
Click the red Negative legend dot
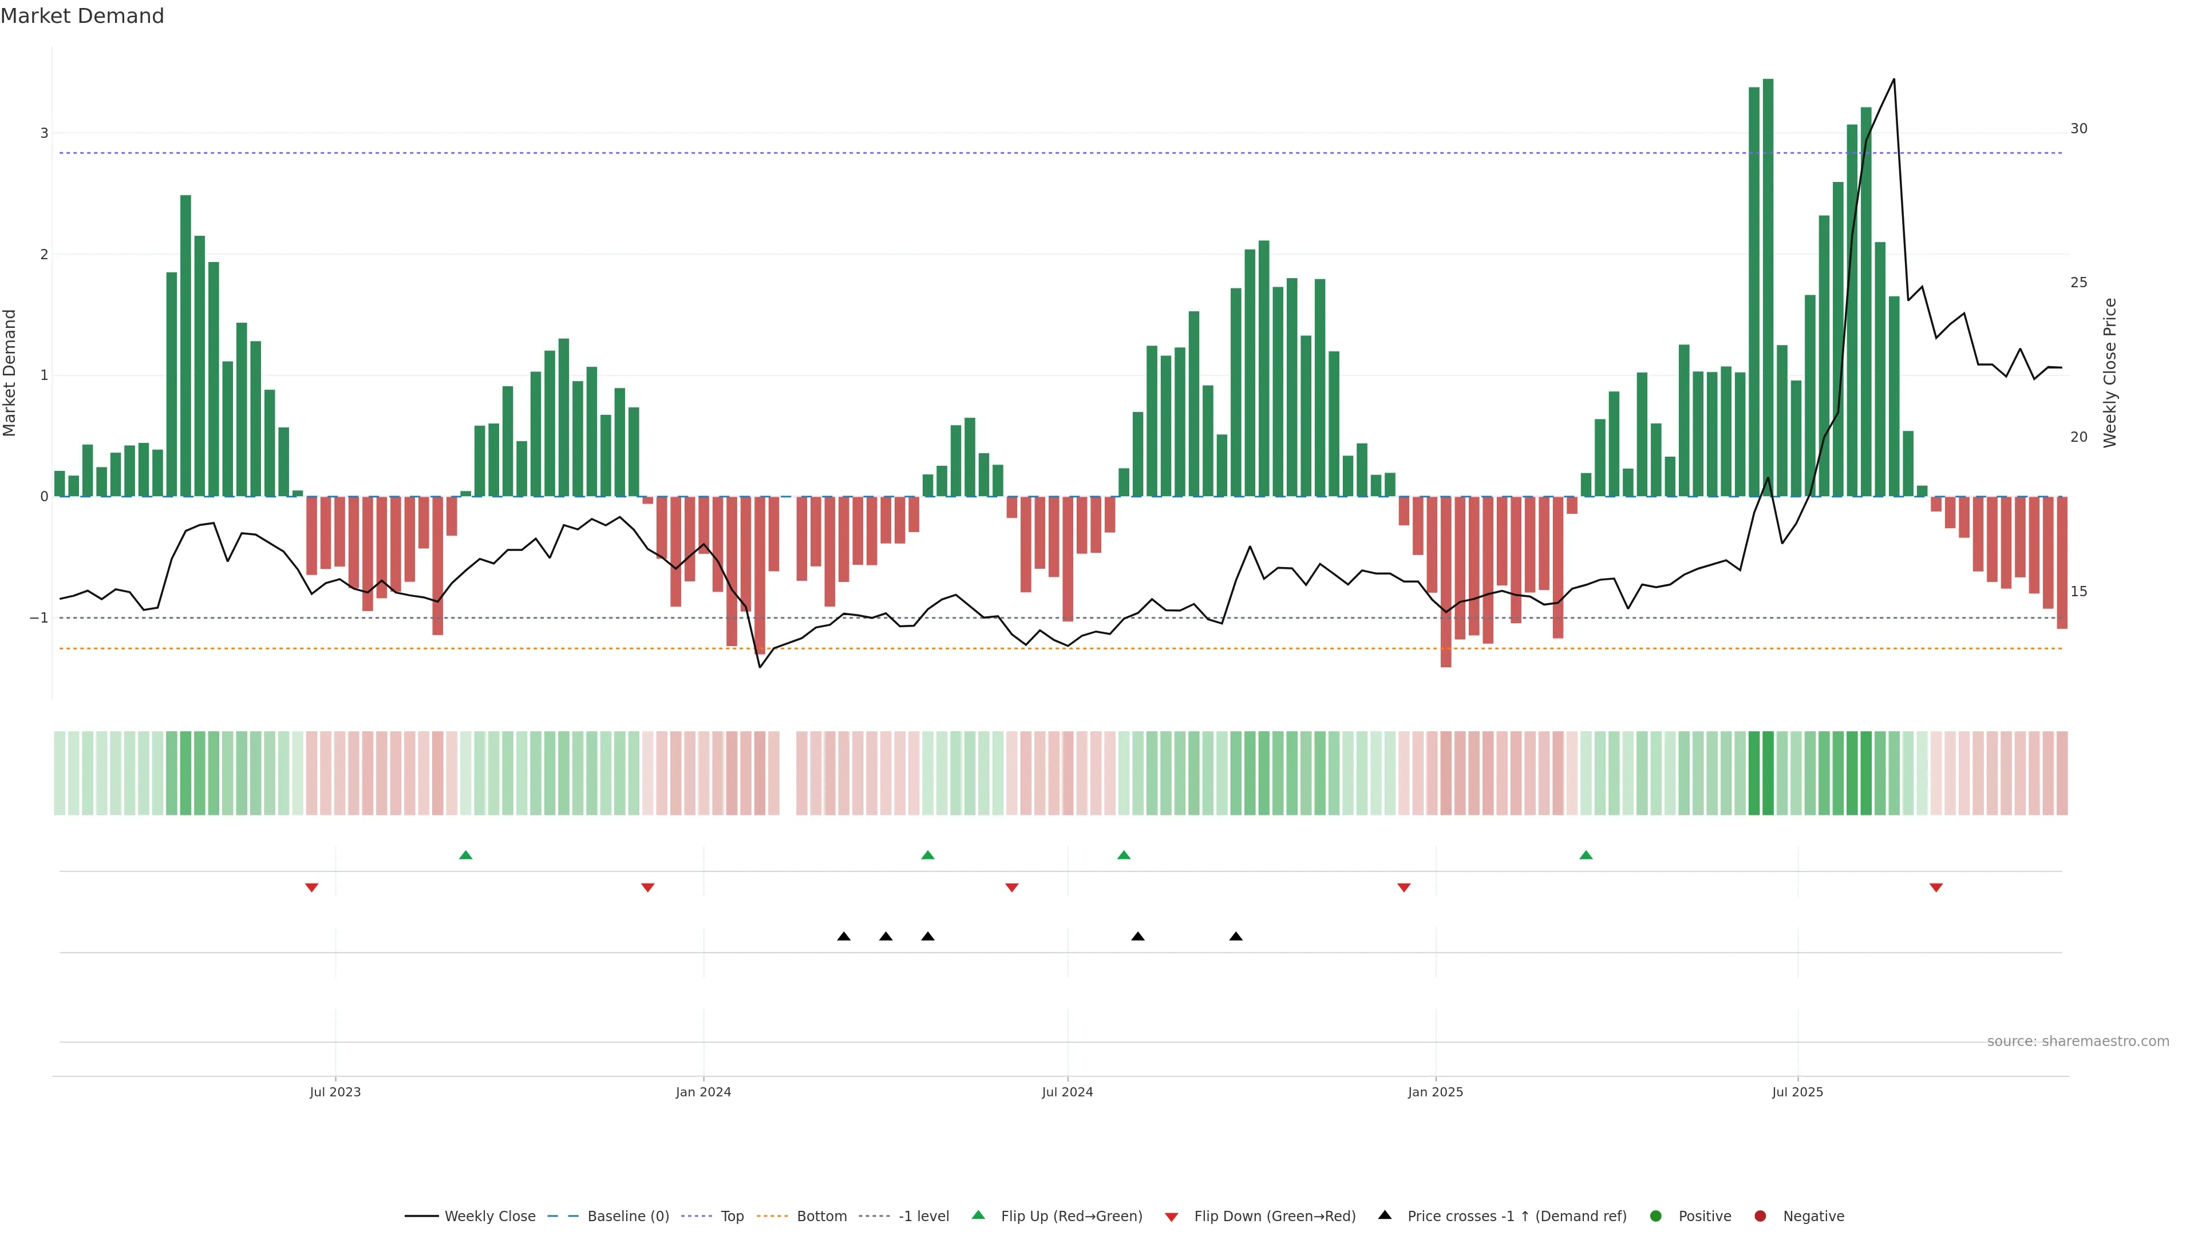pyautogui.click(x=1760, y=1217)
